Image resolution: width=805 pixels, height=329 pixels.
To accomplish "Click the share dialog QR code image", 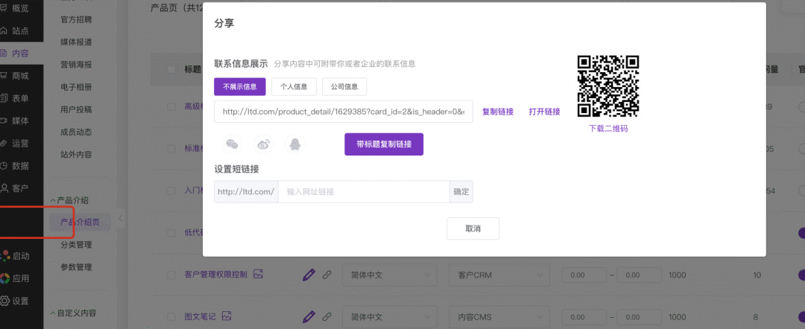I will click(x=608, y=86).
